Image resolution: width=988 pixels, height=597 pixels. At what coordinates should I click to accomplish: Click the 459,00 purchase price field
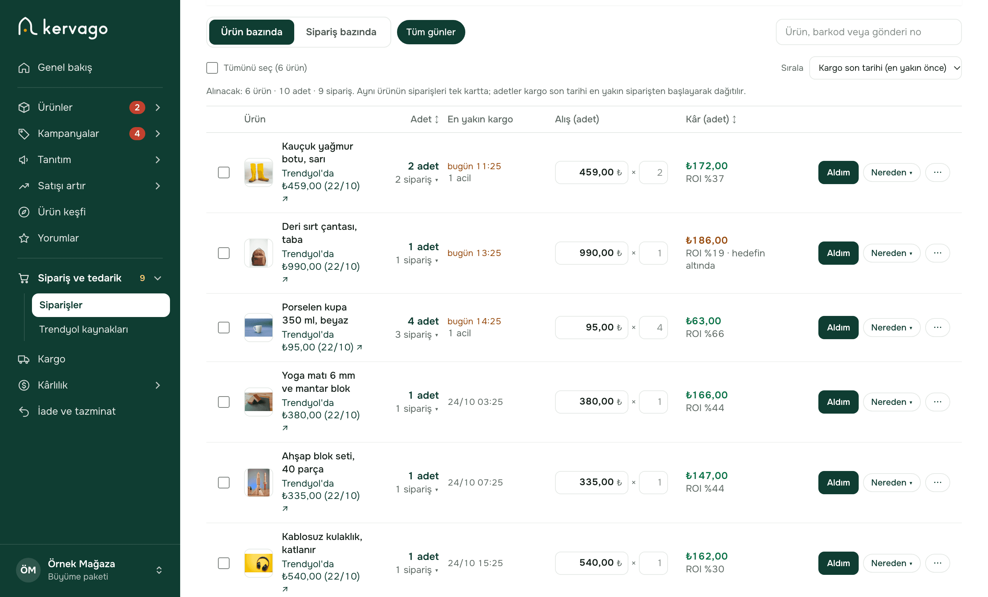pyautogui.click(x=591, y=172)
